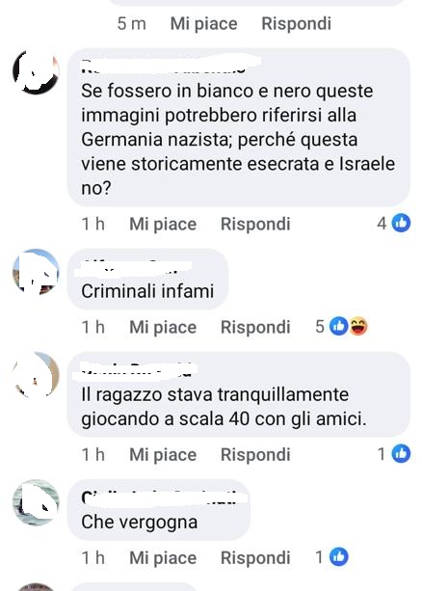Open author name of "Che vergogna" comment

tap(164, 497)
